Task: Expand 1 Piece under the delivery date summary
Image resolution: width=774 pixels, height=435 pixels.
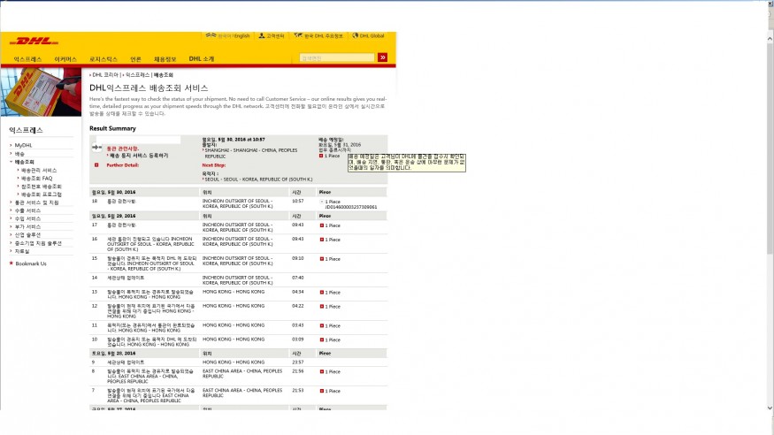Action: coord(321,156)
